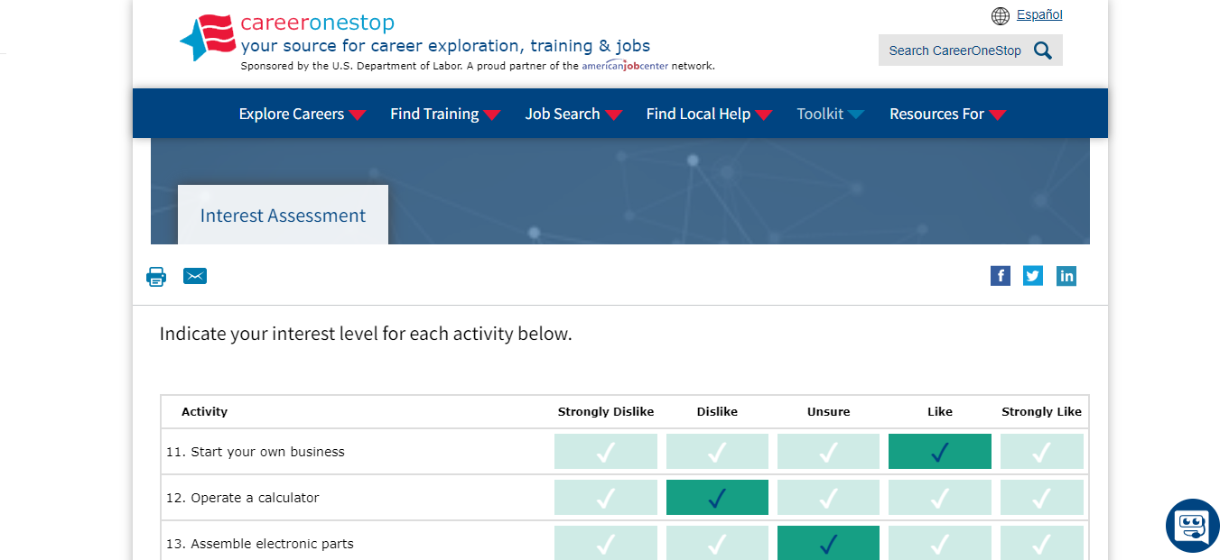Switch language with the Español link
Viewport: 1229px width, 560px height.
pos(1039,15)
